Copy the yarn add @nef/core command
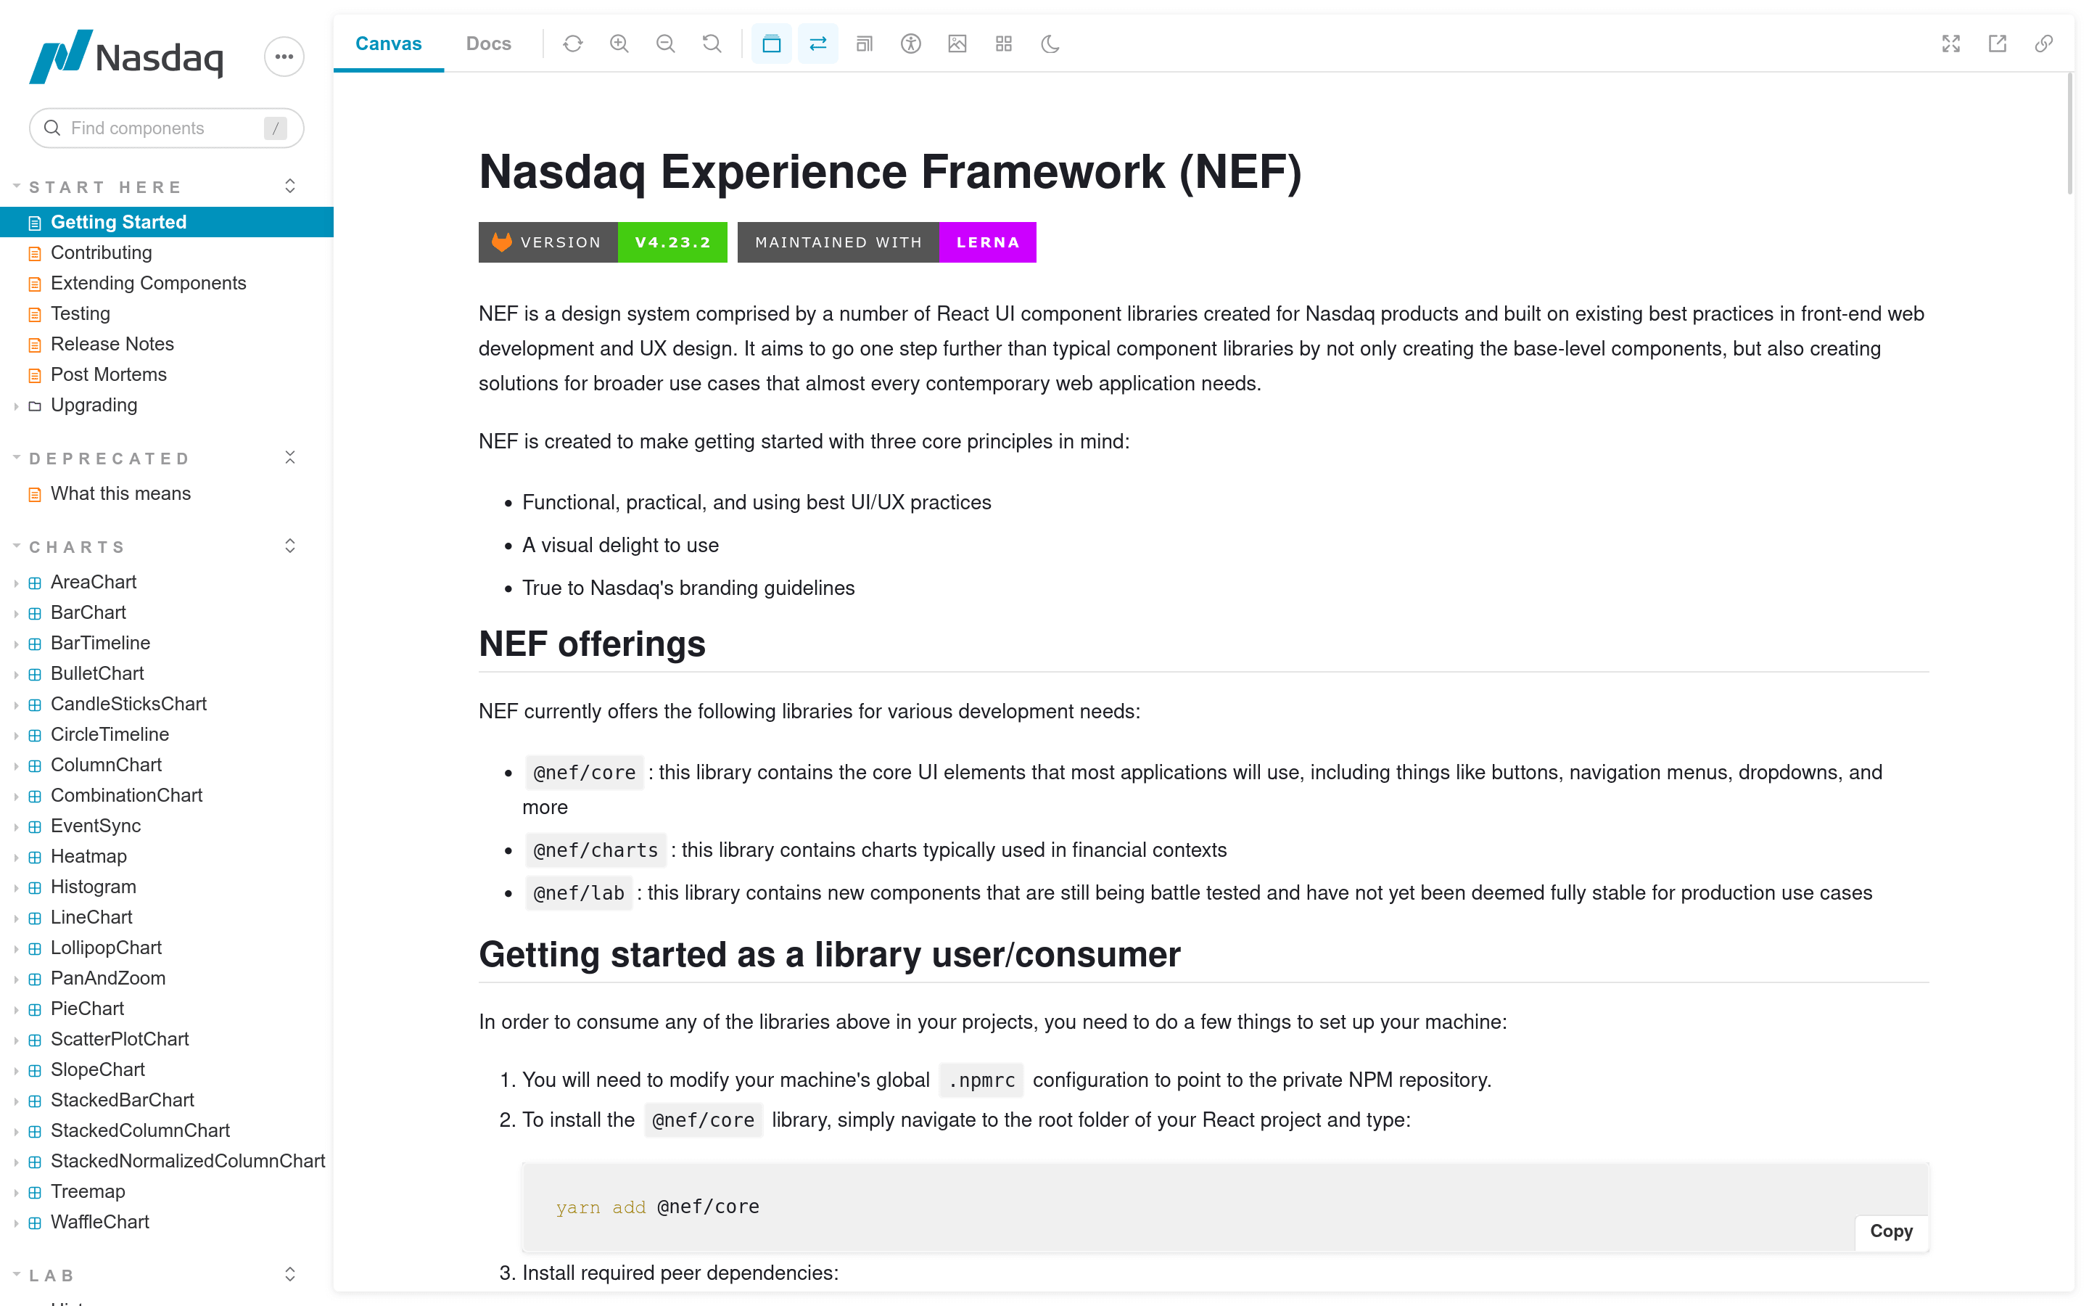The width and height of the screenshot is (2089, 1306). click(1890, 1233)
